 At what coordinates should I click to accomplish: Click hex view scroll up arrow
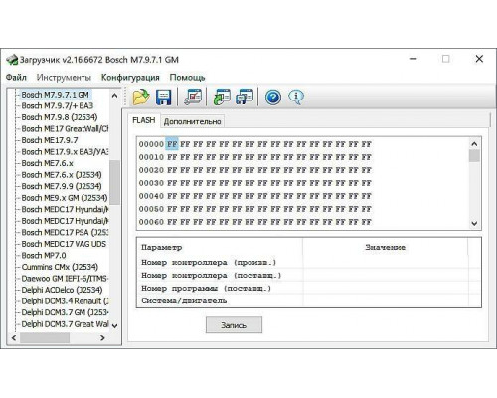[x=474, y=144]
